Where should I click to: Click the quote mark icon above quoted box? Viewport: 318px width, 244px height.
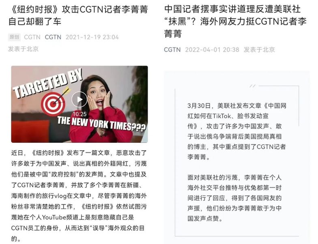point(252,86)
